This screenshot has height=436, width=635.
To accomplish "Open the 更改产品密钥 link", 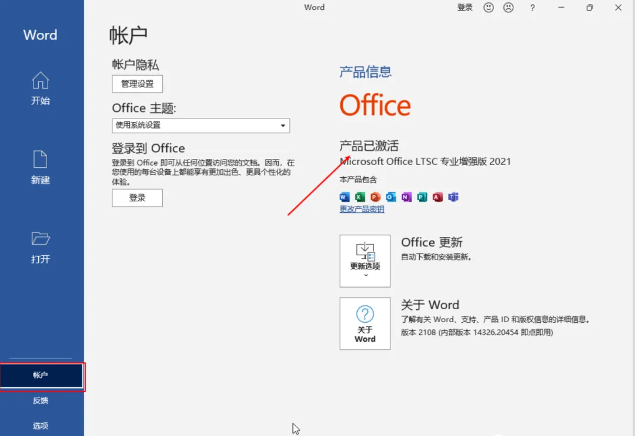I will click(x=362, y=209).
